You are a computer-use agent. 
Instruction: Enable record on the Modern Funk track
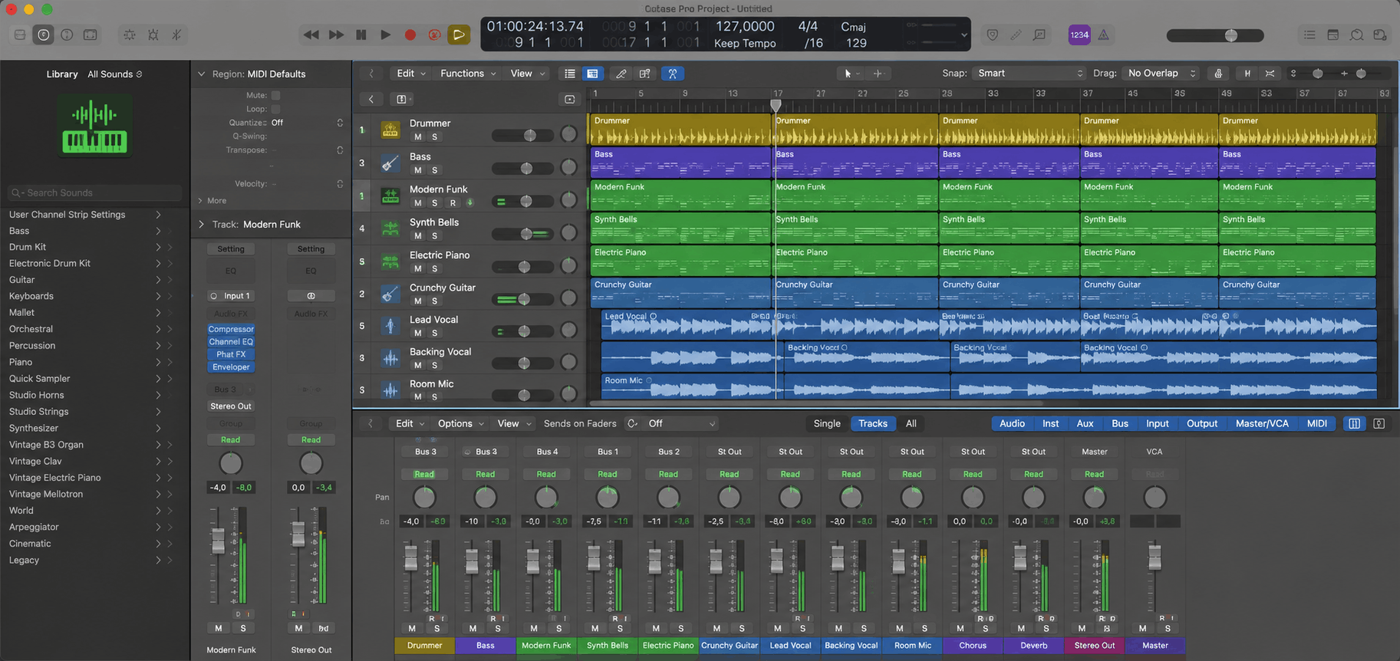[453, 203]
